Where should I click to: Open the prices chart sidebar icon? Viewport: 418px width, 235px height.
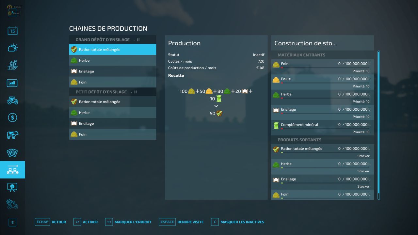tap(12, 65)
